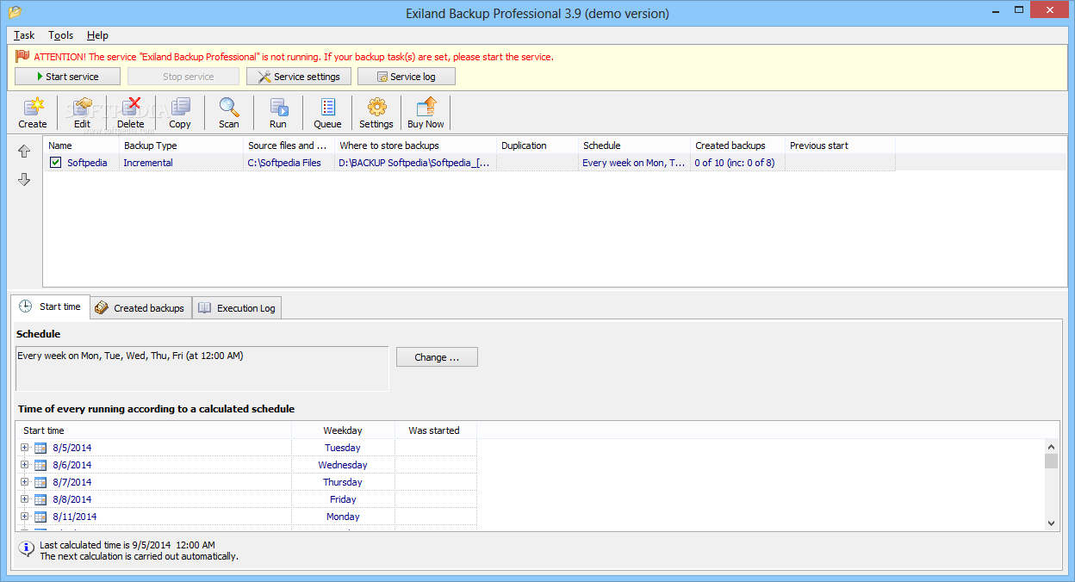The image size is (1075, 582).
Task: Move task down with the down arrow
Action: point(24,179)
